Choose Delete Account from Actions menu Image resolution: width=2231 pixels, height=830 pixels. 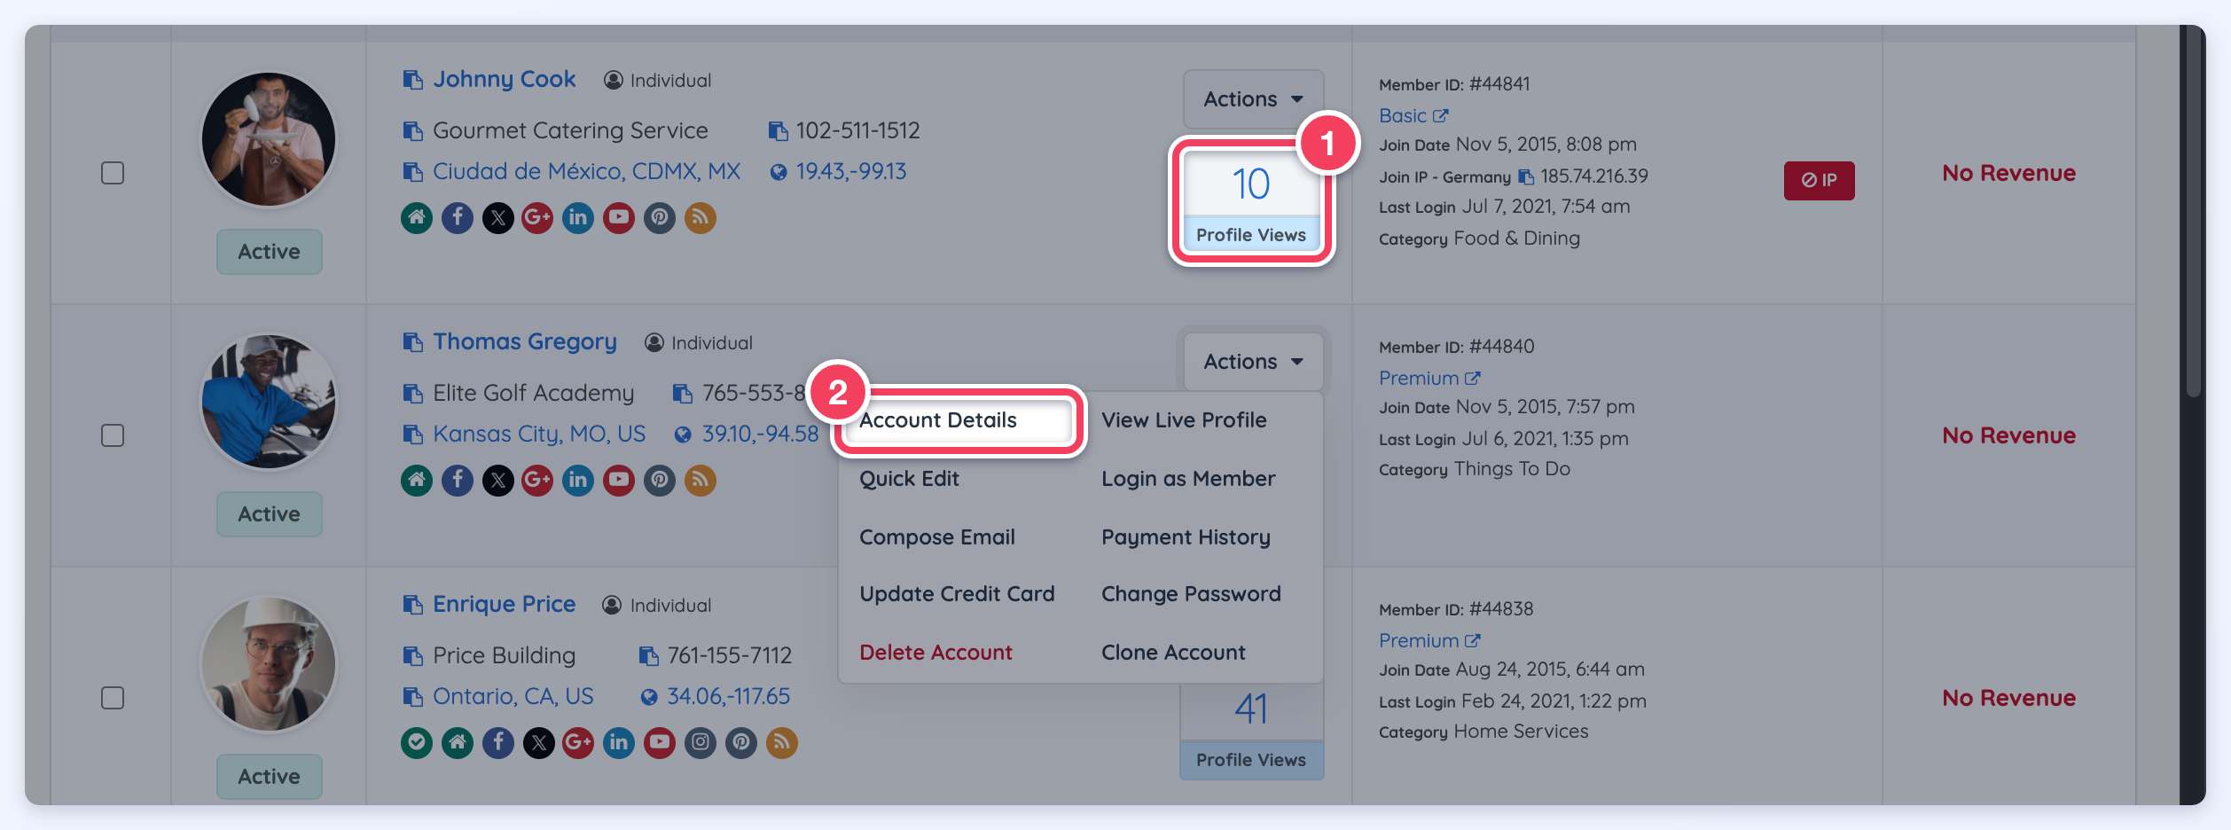[x=935, y=653]
